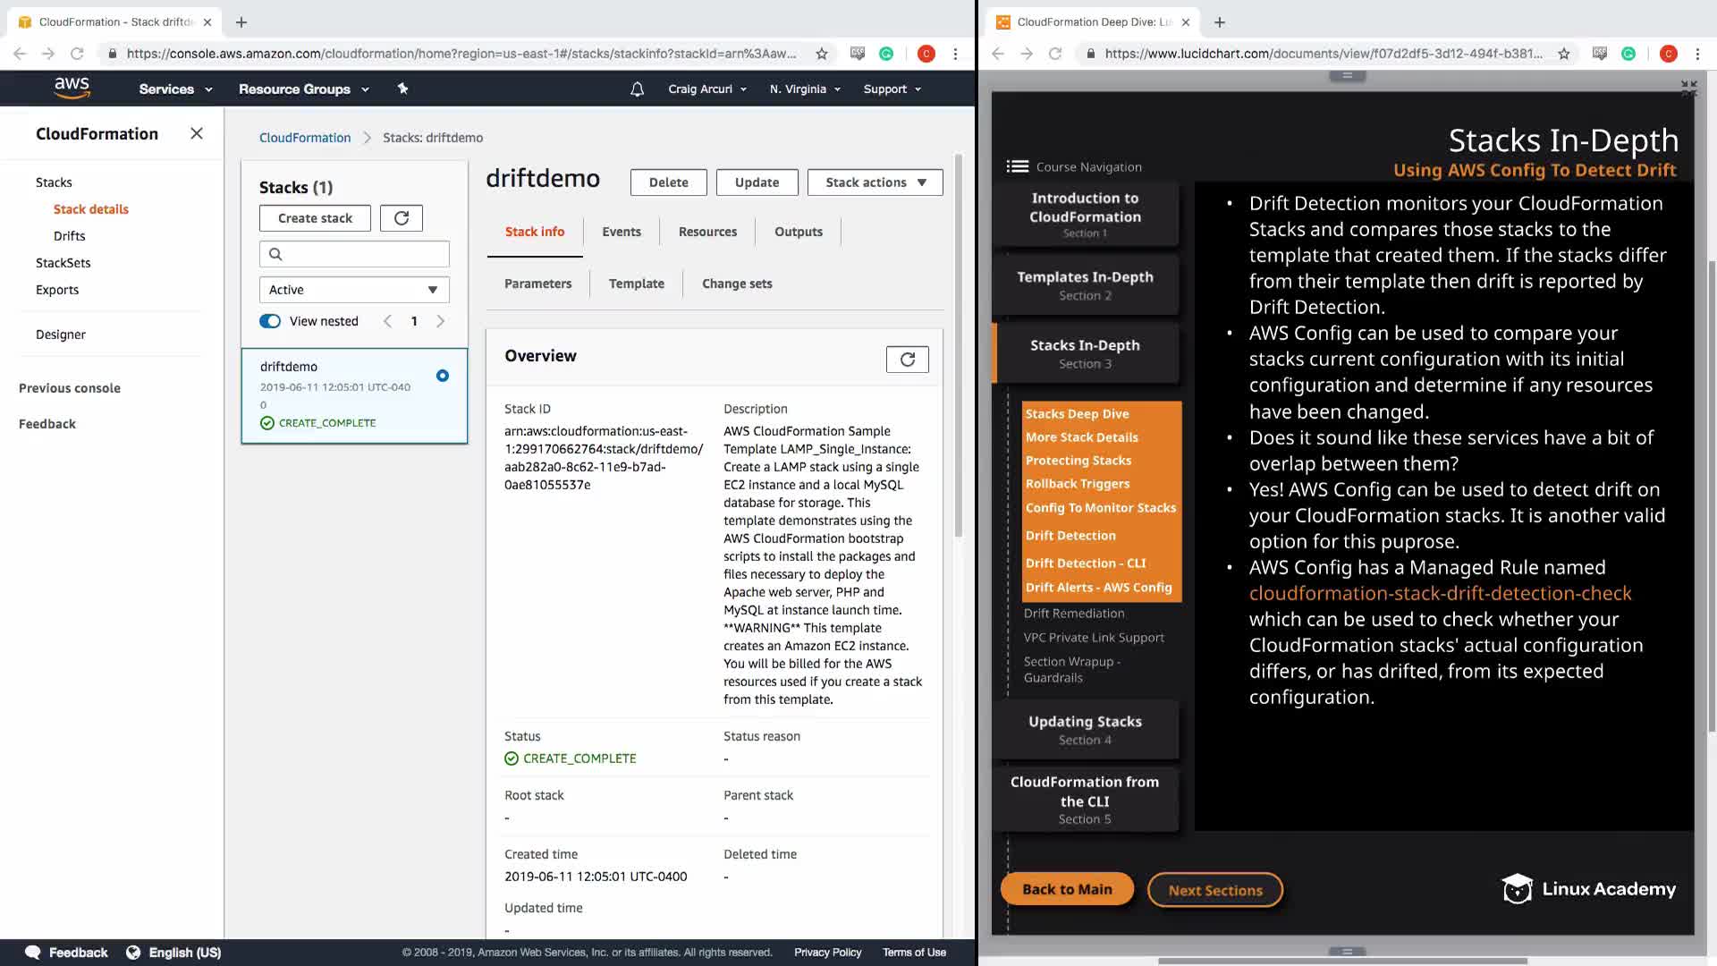Click the stacks search input field
The height and width of the screenshot is (966, 1717).
pyautogui.click(x=354, y=254)
